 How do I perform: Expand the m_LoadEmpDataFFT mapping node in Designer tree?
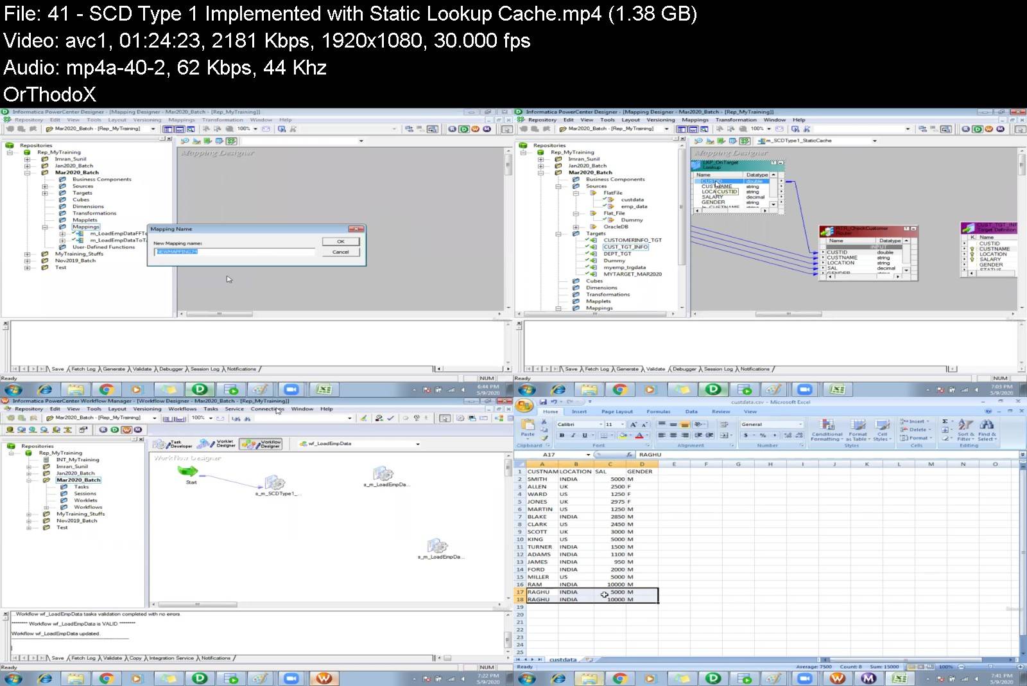62,234
